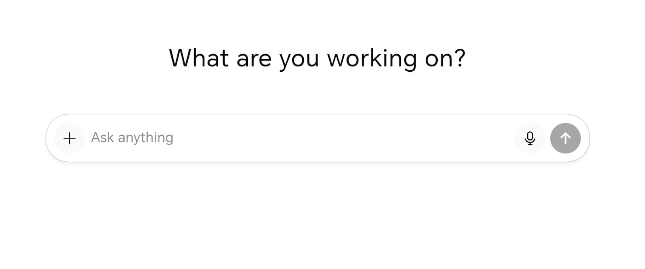Submit the prompt using the gray arrow
This screenshot has height=269, width=645.
[x=565, y=138]
